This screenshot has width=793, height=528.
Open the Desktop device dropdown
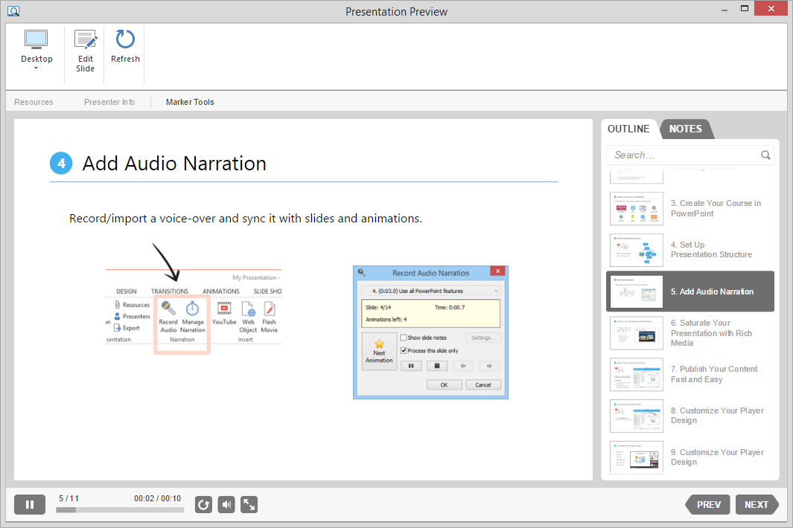pos(36,51)
